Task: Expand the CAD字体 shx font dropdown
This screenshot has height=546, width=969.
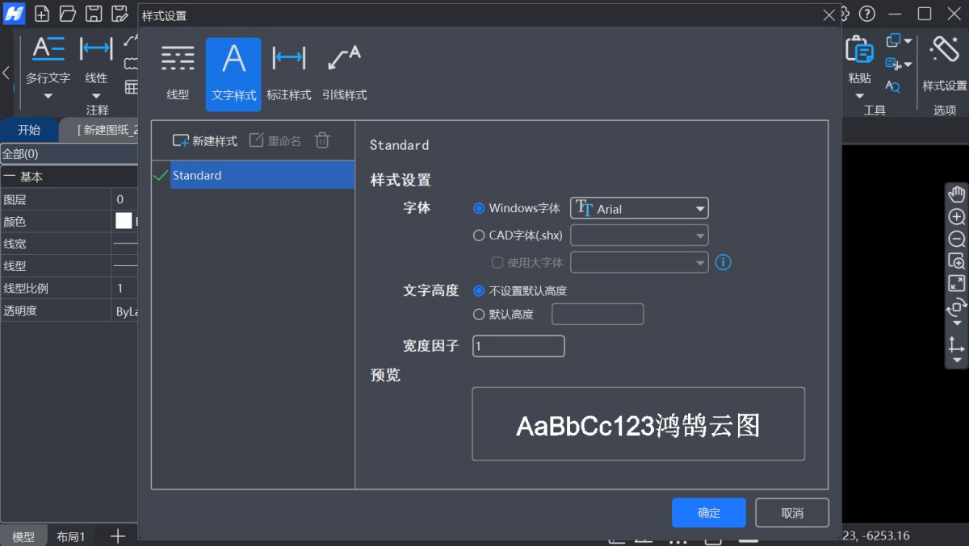Action: [x=640, y=235]
